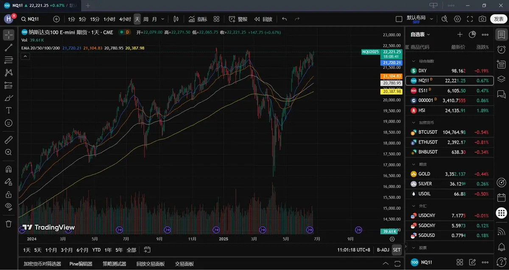This screenshot has height=270, width=509.
Task: Toggle stay-in-drawing-mode pencil lock
Action: click(8, 182)
